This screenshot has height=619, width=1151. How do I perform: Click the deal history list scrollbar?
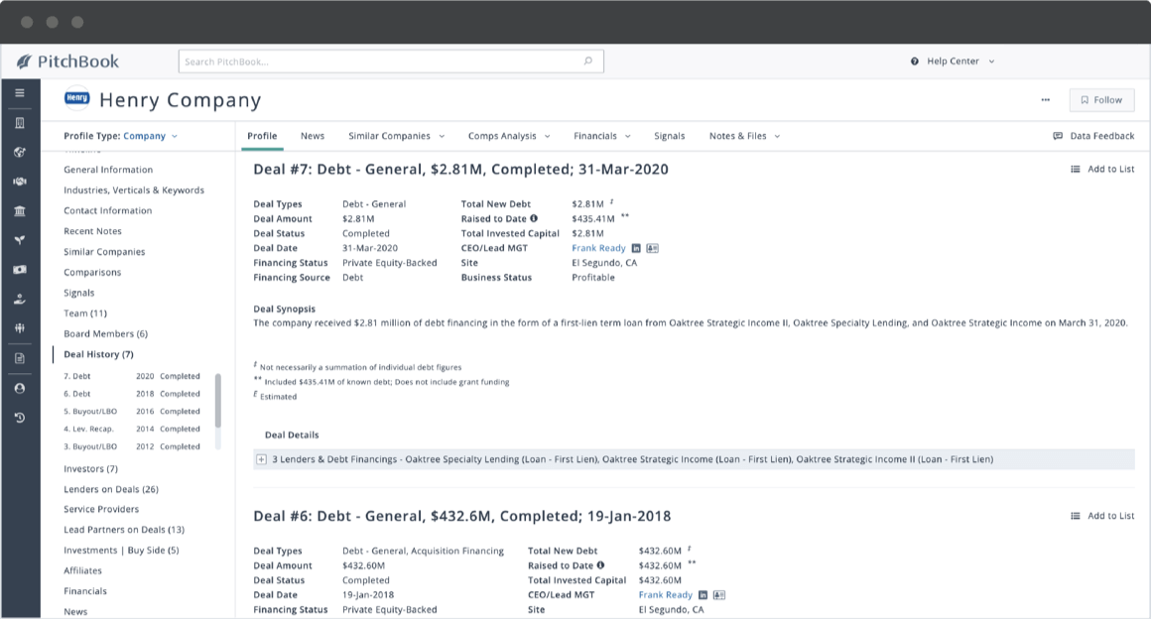pos(218,401)
